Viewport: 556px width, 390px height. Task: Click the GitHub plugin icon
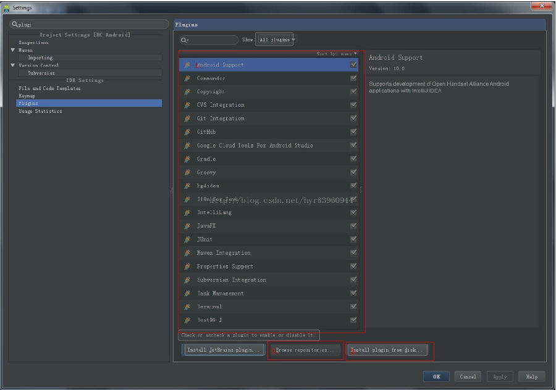pyautogui.click(x=187, y=132)
